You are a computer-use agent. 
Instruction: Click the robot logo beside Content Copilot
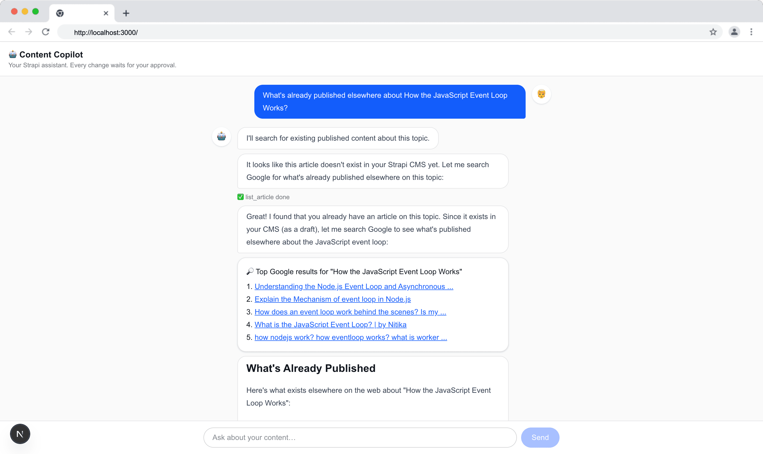pos(12,55)
